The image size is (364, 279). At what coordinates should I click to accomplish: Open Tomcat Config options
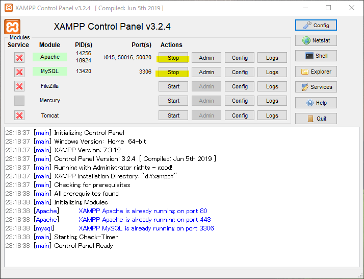point(240,115)
